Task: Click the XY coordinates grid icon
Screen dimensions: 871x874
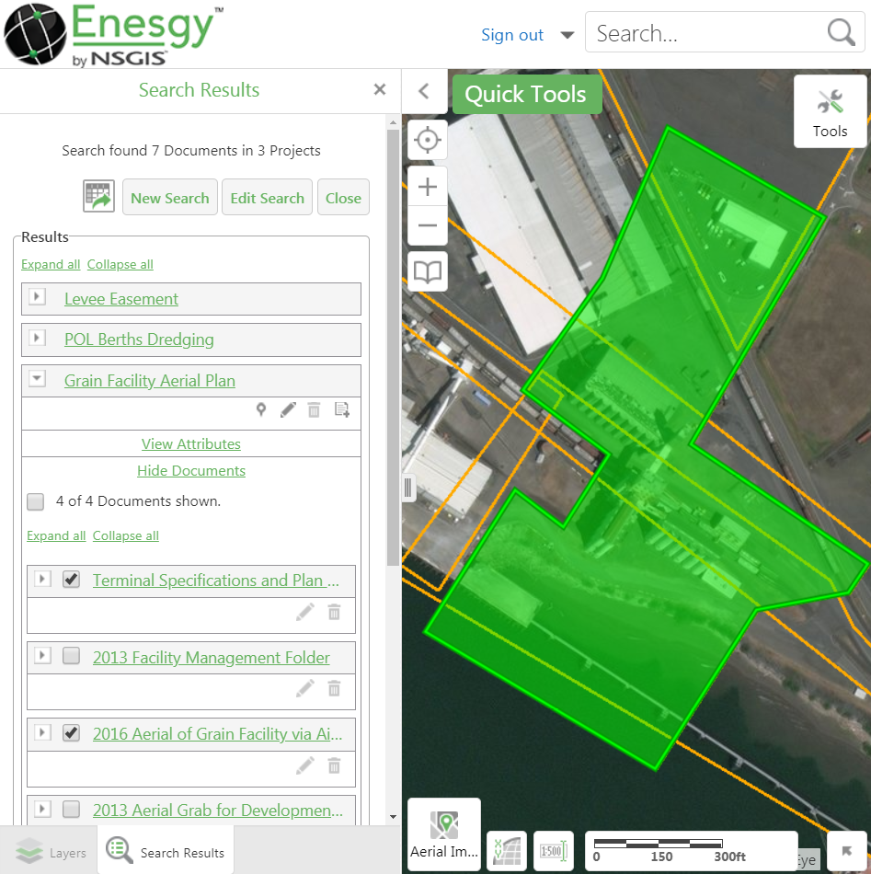Action: tap(507, 851)
